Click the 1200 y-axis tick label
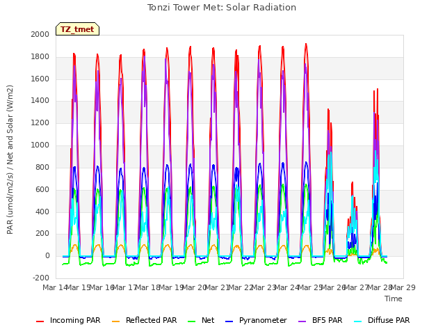The image size is (445, 334). click(40, 122)
